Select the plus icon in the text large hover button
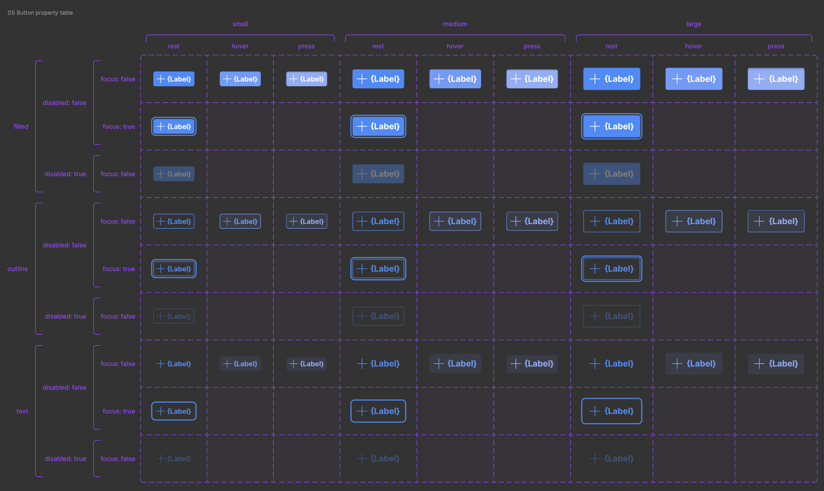824x491 pixels. 677,364
